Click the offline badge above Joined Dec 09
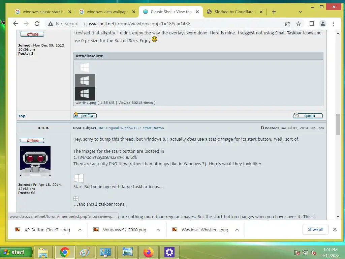 pyautogui.click(x=32, y=34)
